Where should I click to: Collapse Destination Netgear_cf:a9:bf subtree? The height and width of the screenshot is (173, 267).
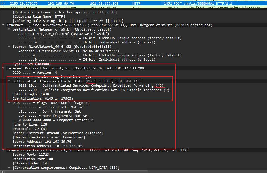(9, 29)
